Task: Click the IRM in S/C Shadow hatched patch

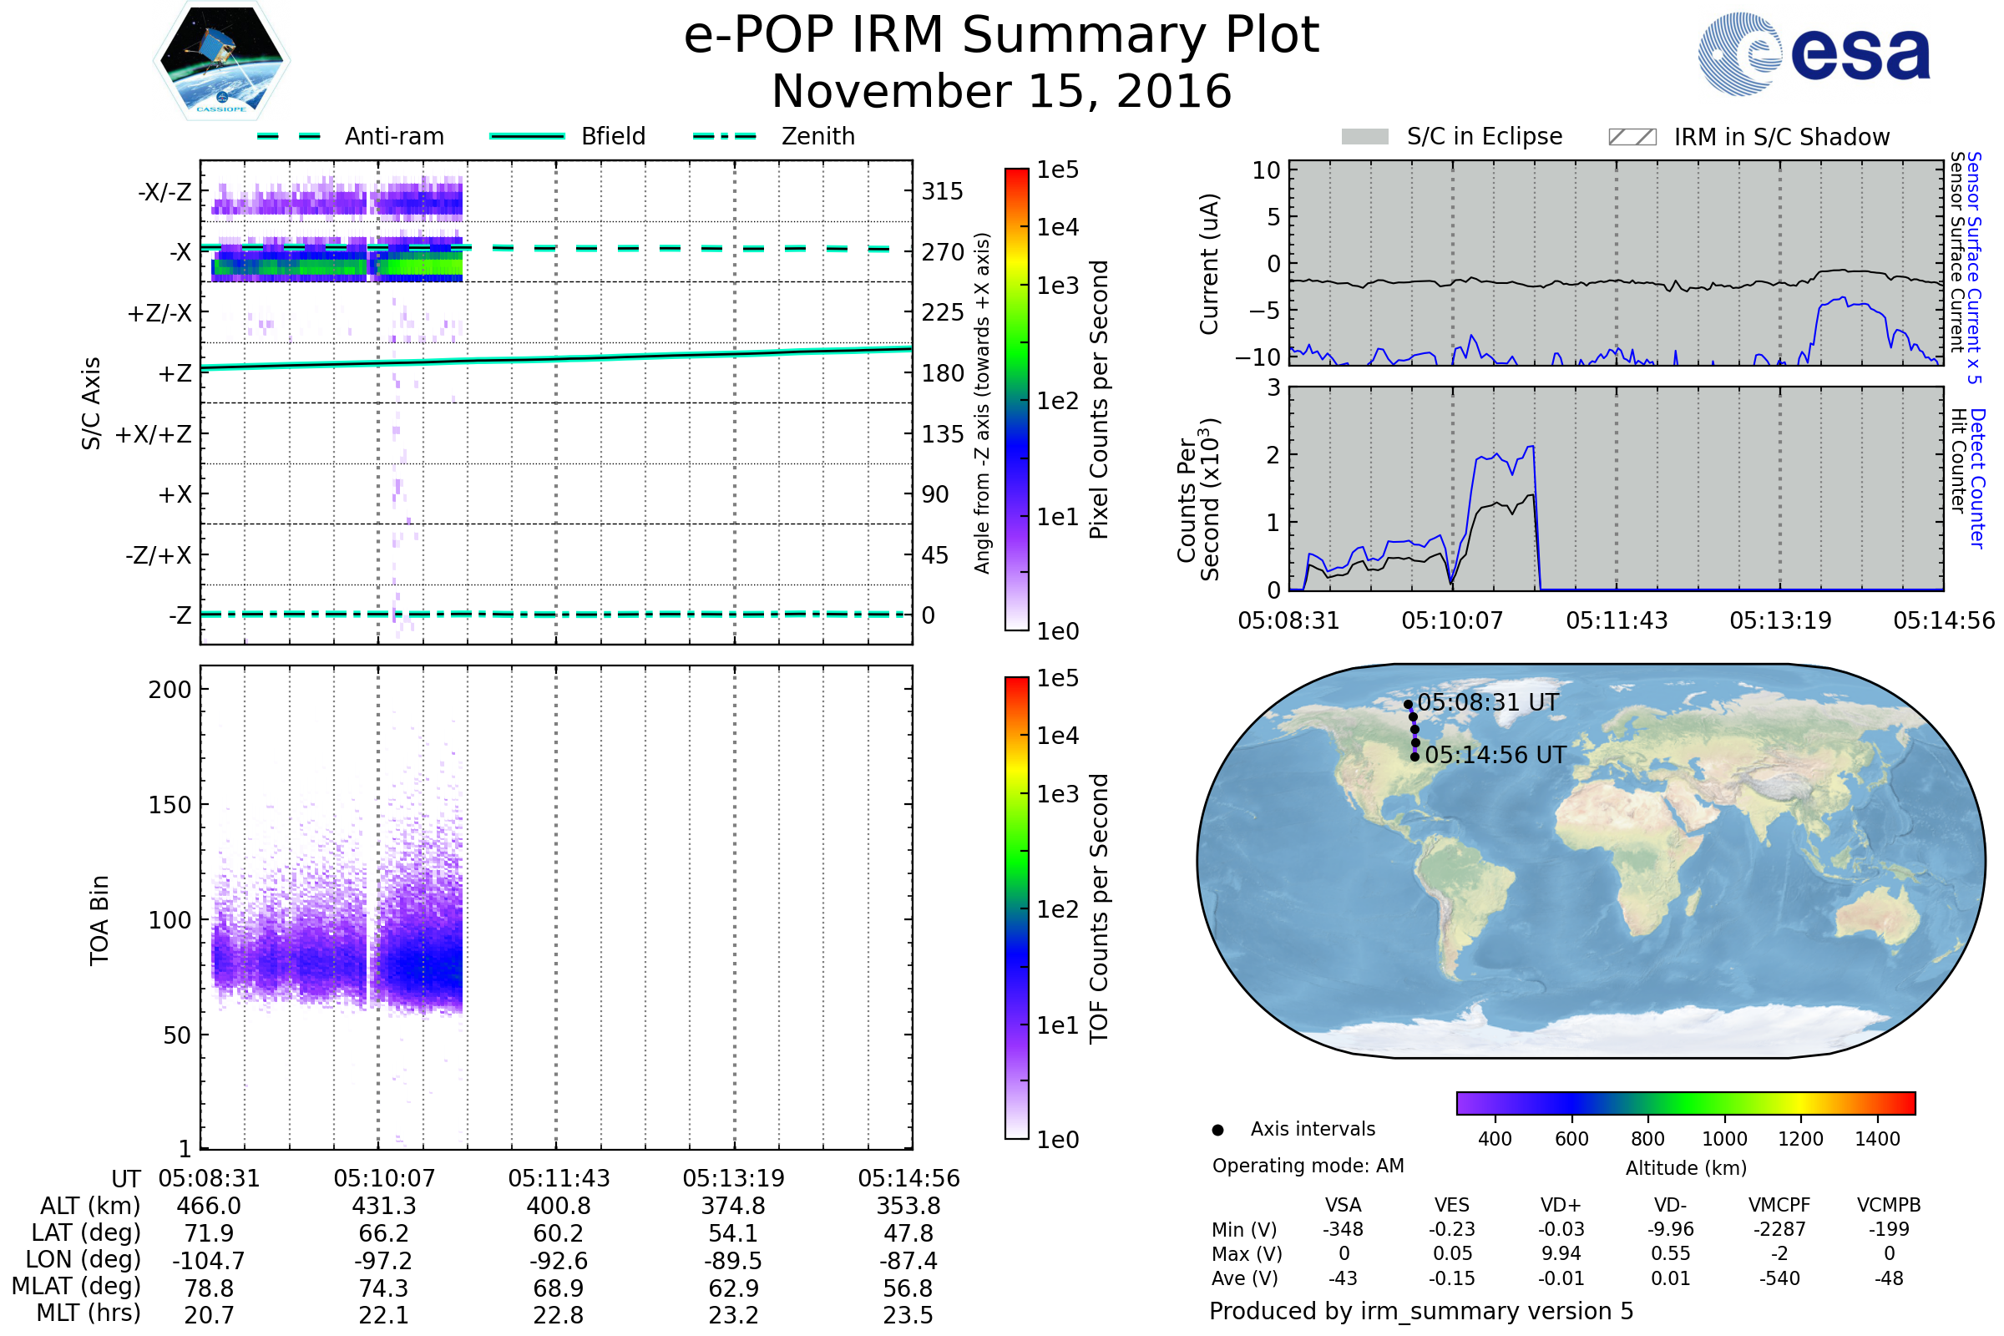Action: point(1632,137)
